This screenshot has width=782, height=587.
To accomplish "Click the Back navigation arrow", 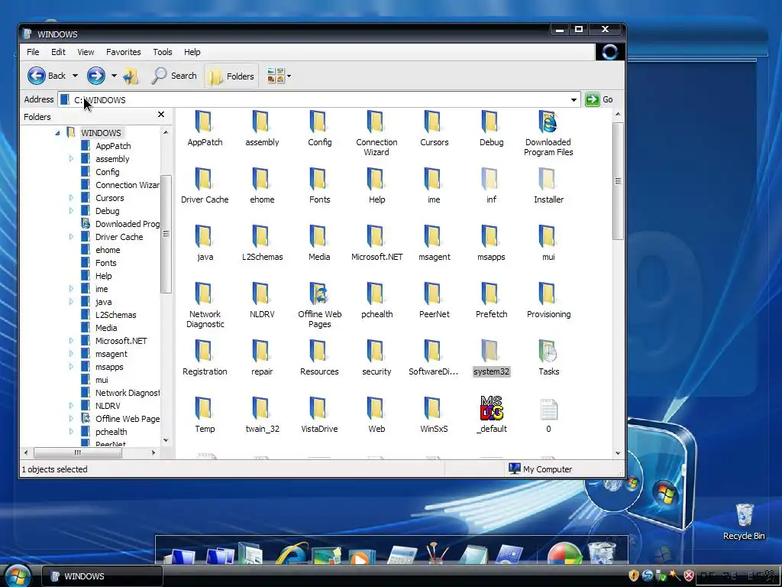I will tap(37, 76).
